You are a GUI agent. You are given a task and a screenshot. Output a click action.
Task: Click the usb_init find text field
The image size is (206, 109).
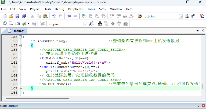click(161, 16)
